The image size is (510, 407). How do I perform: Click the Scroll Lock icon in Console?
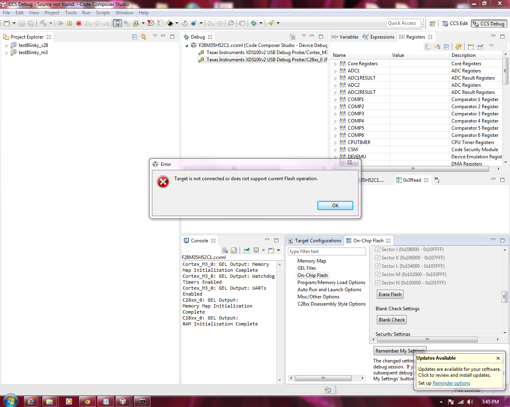pos(234,250)
